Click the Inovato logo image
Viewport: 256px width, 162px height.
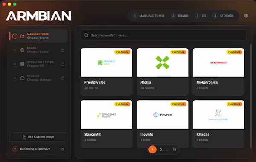[x=163, y=115]
